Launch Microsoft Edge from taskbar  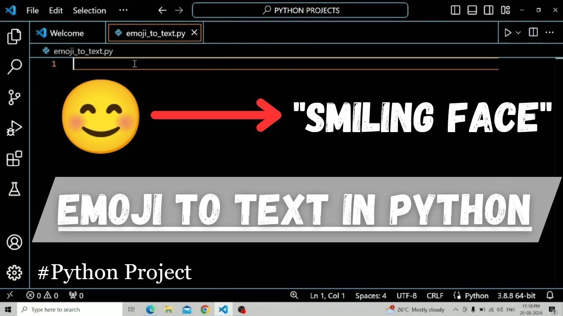[150, 309]
